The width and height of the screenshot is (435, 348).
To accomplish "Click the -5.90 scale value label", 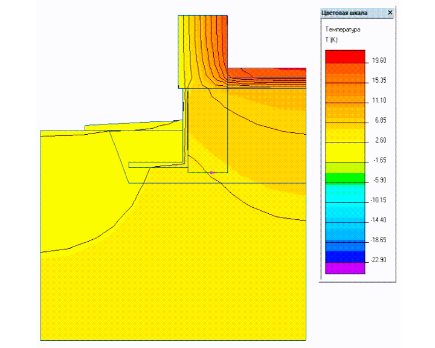I will [x=379, y=180].
